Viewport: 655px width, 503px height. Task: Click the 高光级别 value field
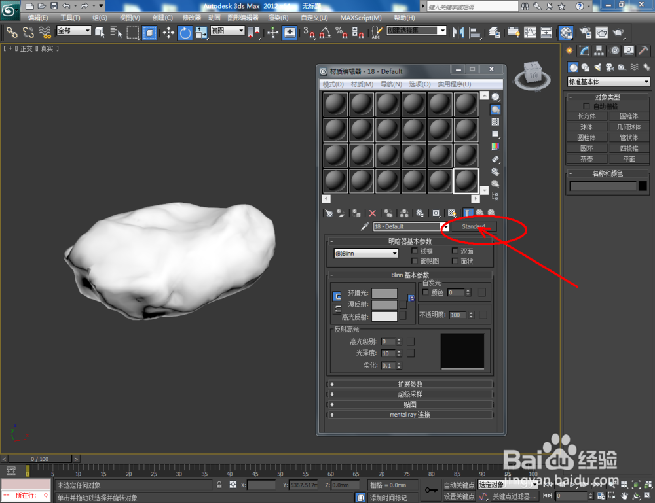point(388,341)
